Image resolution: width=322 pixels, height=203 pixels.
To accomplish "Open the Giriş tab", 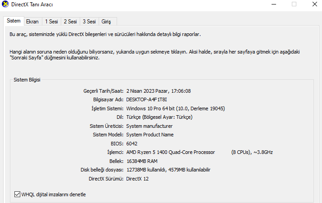I will pos(107,21).
